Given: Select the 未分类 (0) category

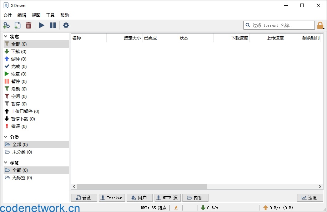Looking at the screenshot, I should [x=36, y=152].
